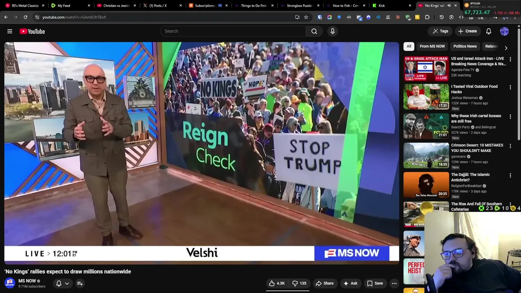
Task: Focus the YouTube search field
Action: click(232, 31)
